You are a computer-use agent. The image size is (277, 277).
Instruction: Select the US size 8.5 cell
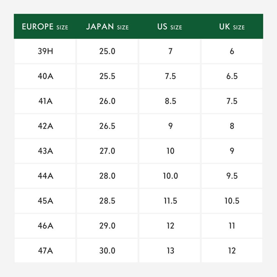pyautogui.click(x=170, y=101)
